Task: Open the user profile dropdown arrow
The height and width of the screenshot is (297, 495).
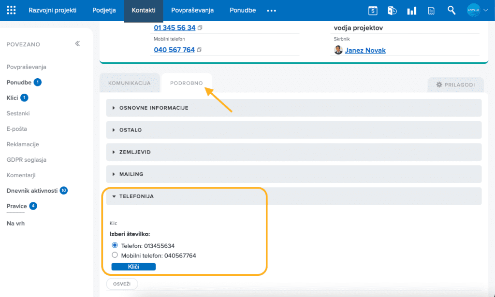Action: (485, 11)
